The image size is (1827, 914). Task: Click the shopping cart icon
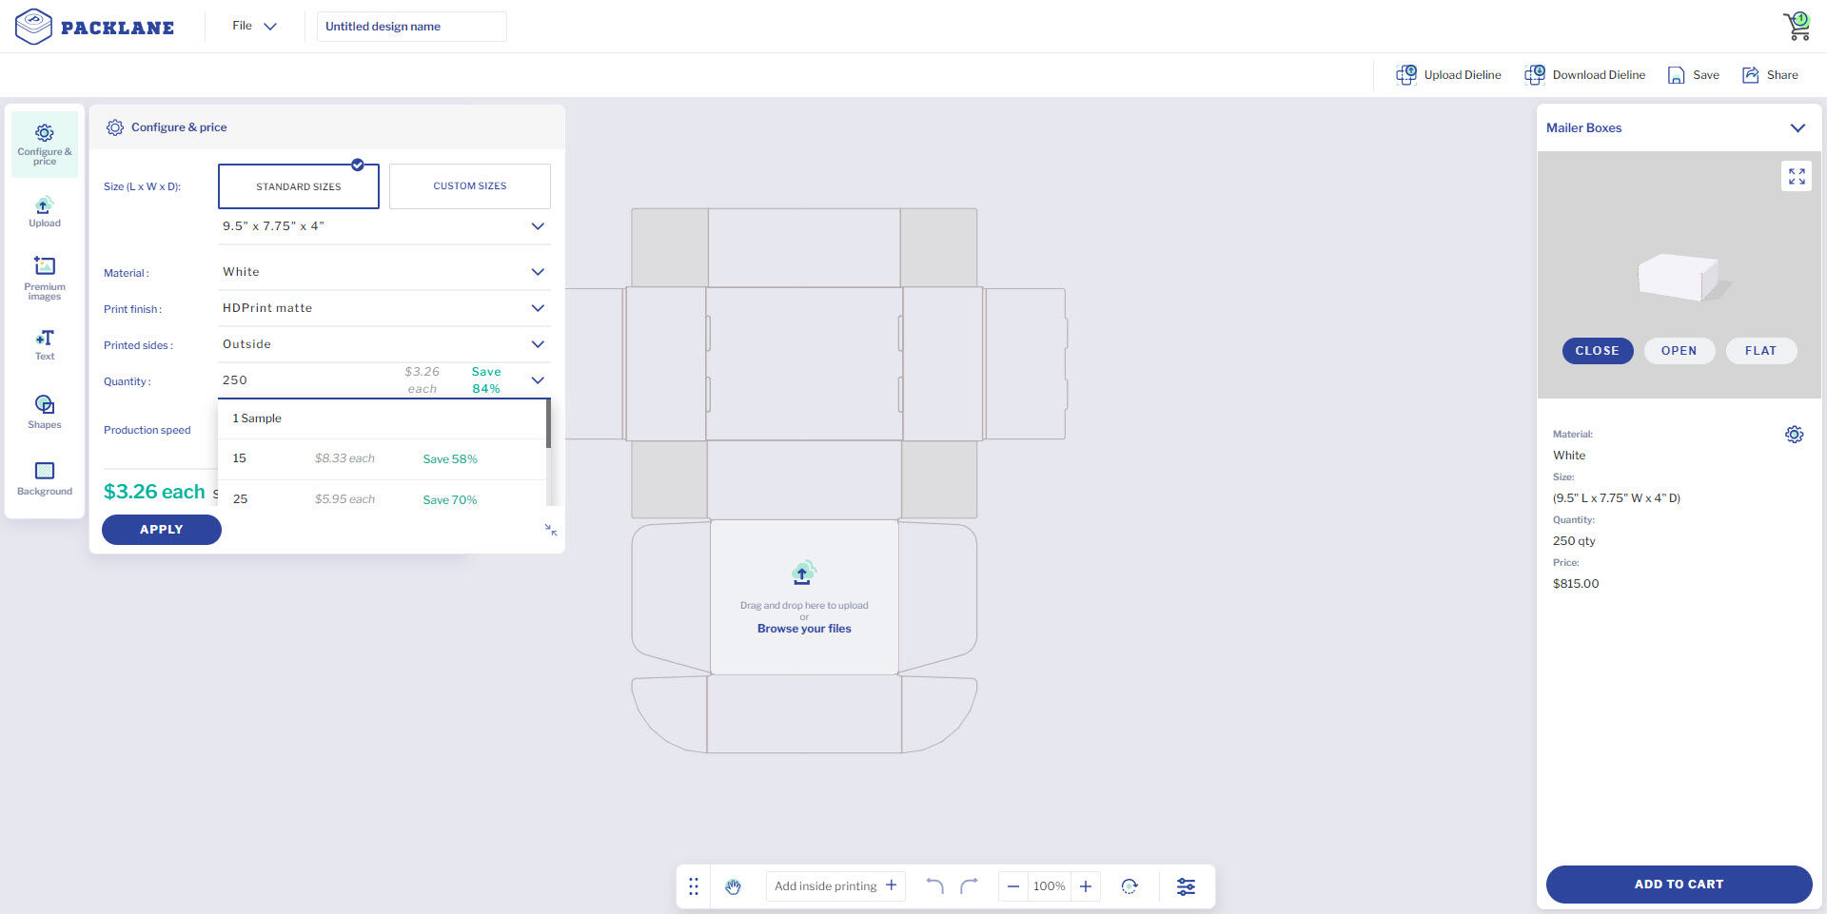pos(1797,26)
